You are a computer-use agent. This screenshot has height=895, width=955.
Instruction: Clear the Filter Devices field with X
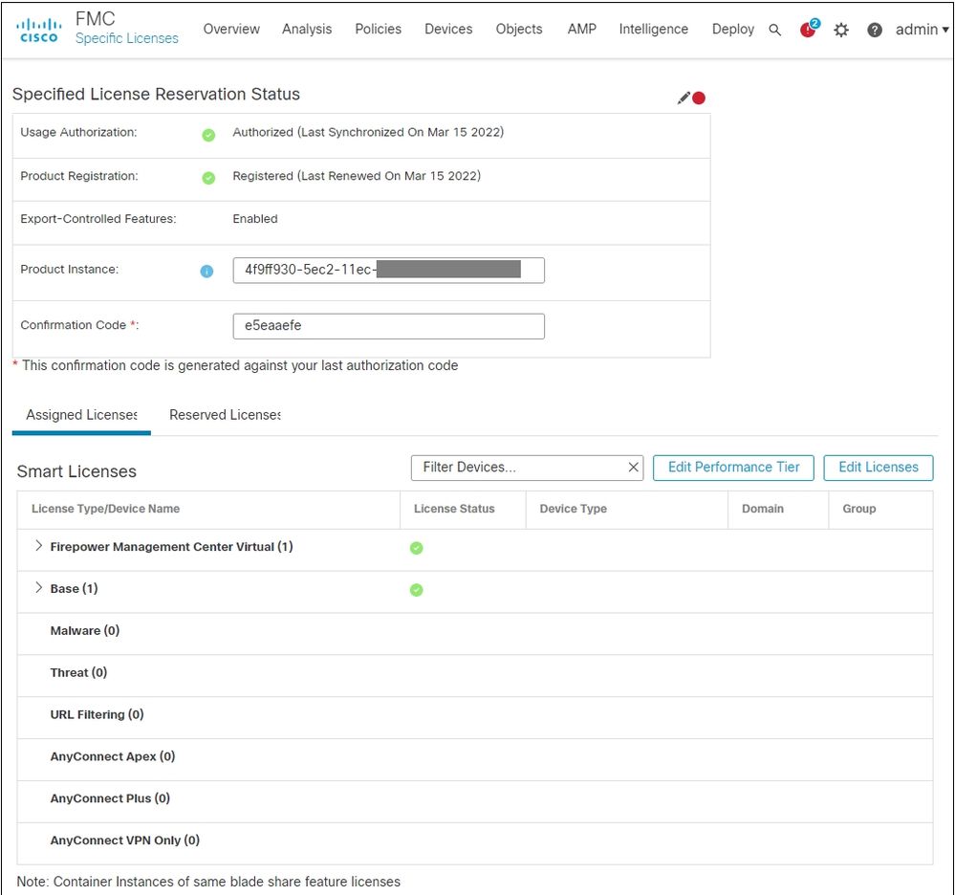(x=634, y=467)
